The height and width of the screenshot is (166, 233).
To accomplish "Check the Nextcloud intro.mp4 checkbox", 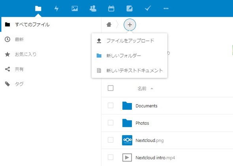I will click(111, 157).
